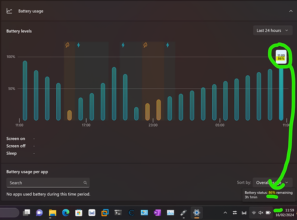The height and width of the screenshot is (220, 297).
Task: Open the Sort by dropdown
Action: click(x=273, y=182)
